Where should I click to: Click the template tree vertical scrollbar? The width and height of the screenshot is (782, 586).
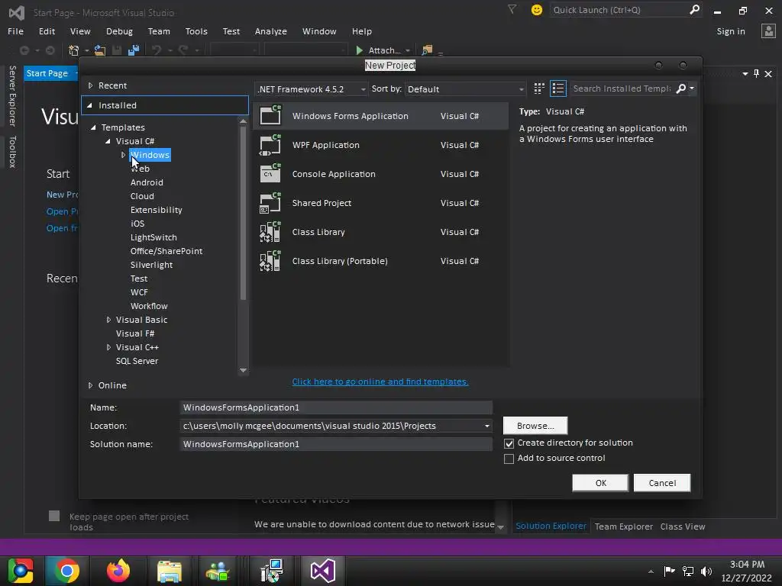click(x=243, y=214)
